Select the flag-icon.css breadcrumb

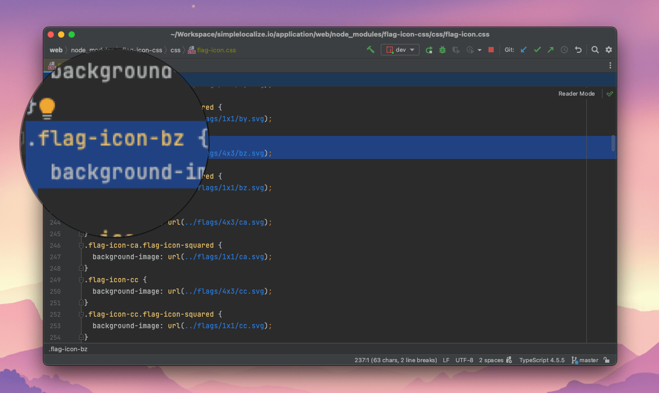(216, 50)
